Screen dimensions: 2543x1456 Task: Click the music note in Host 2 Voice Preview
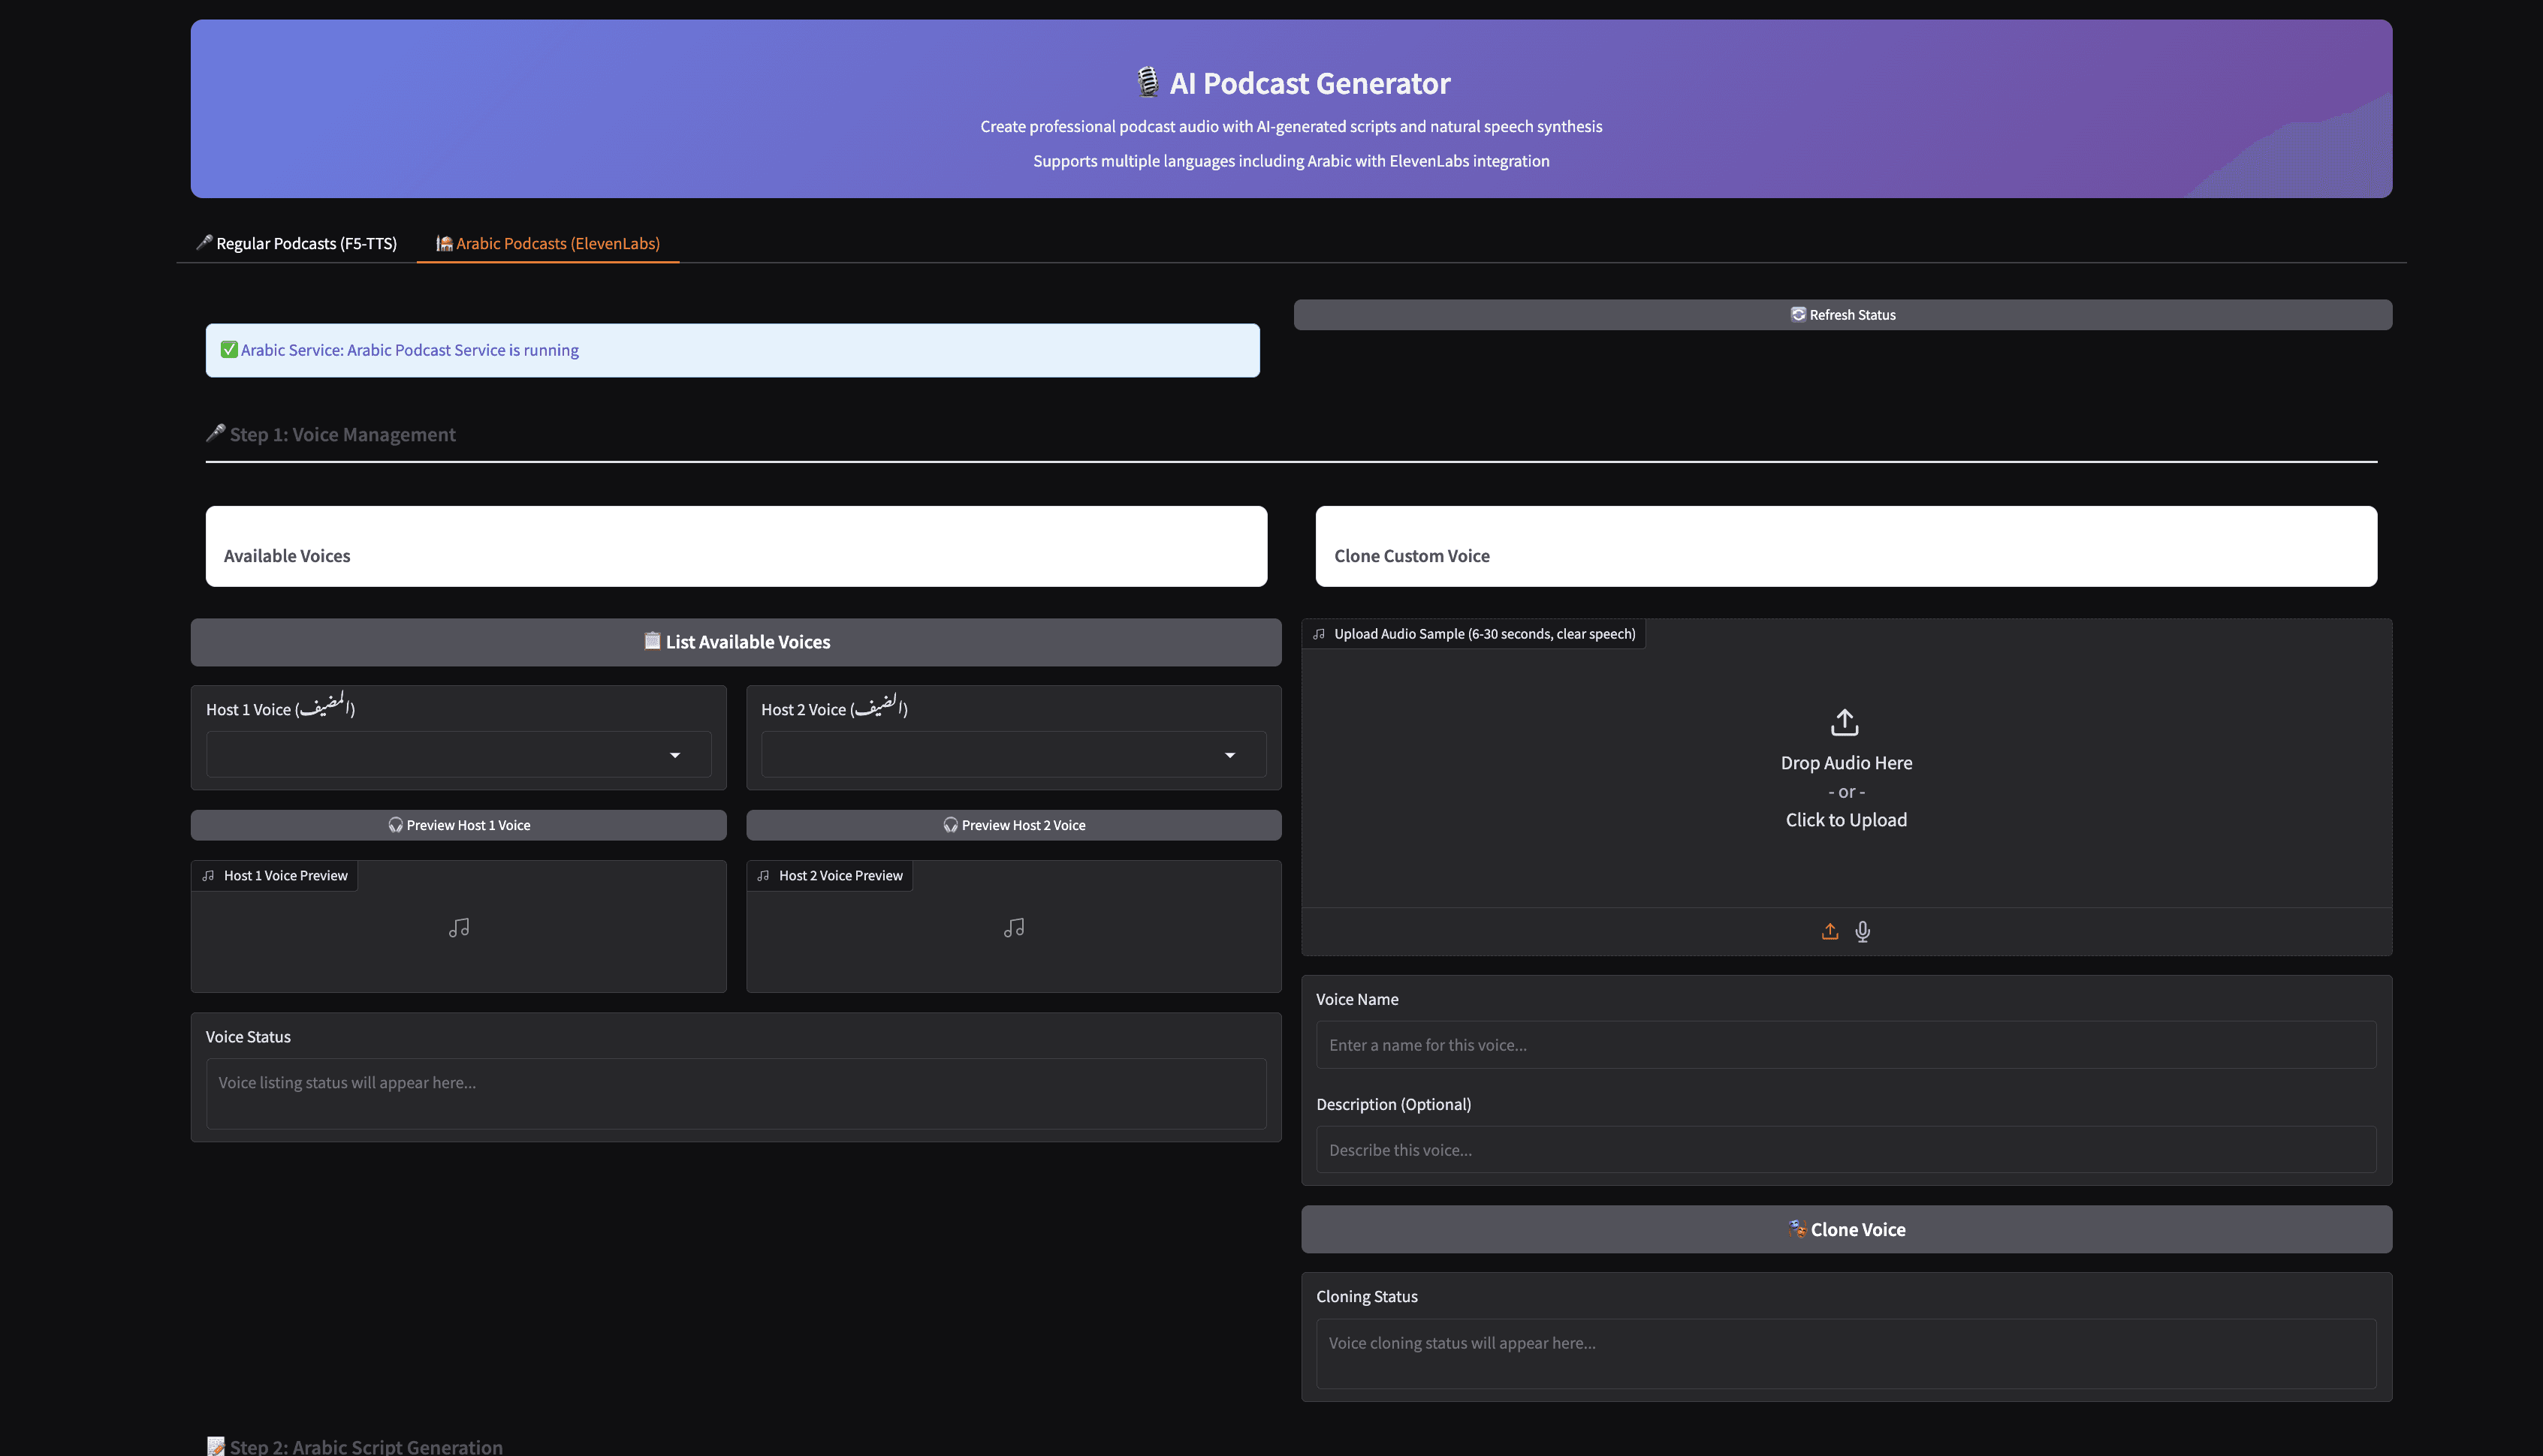[1013, 927]
